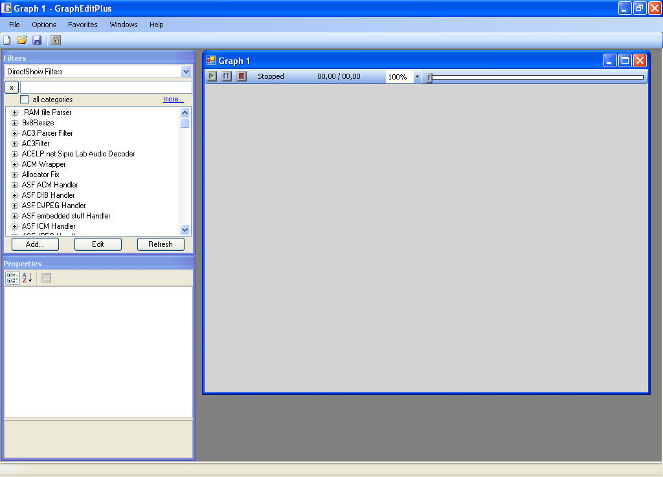Click filter list scroll up arrow
The width and height of the screenshot is (663, 477).
tap(185, 112)
